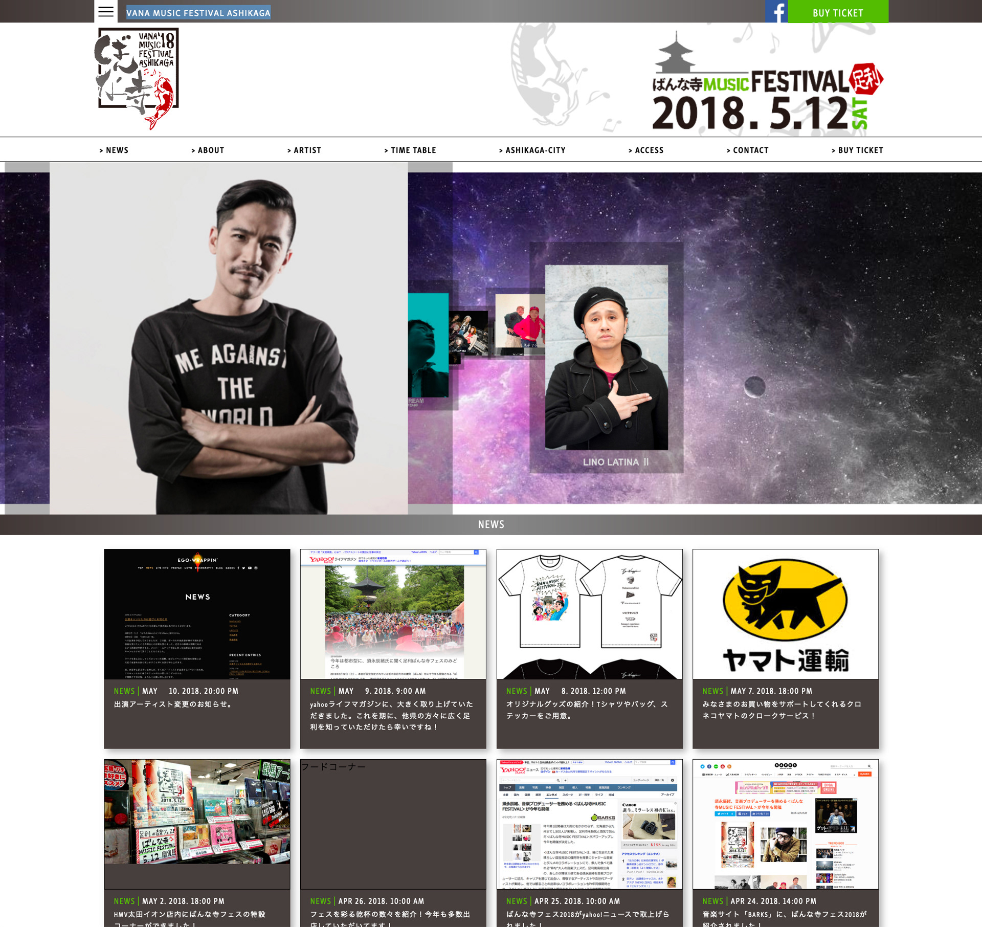The image size is (982, 927).
Task: Open the ABOUT navigation item
Action: click(x=208, y=150)
